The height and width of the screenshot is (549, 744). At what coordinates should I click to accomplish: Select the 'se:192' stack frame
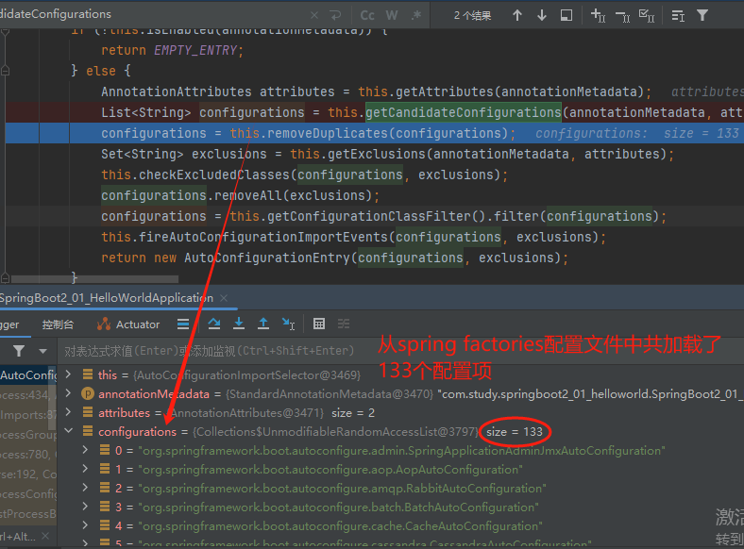tap(28, 474)
